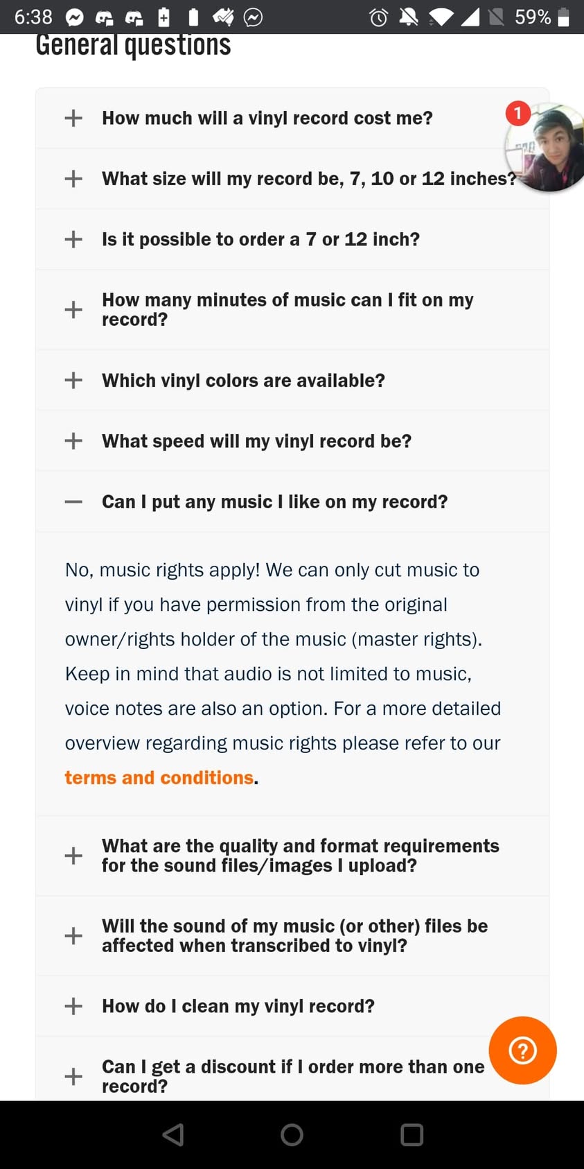The height and width of the screenshot is (1169, 584).
Task: Expand 'How do I clean my vinyl record?'
Action: [x=292, y=1006]
